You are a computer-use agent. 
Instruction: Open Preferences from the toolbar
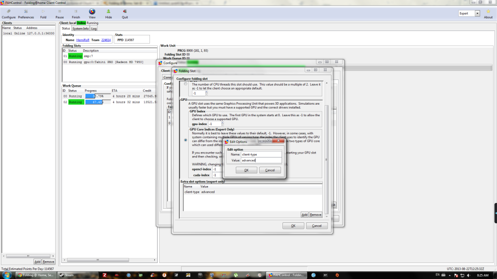tap(26, 14)
